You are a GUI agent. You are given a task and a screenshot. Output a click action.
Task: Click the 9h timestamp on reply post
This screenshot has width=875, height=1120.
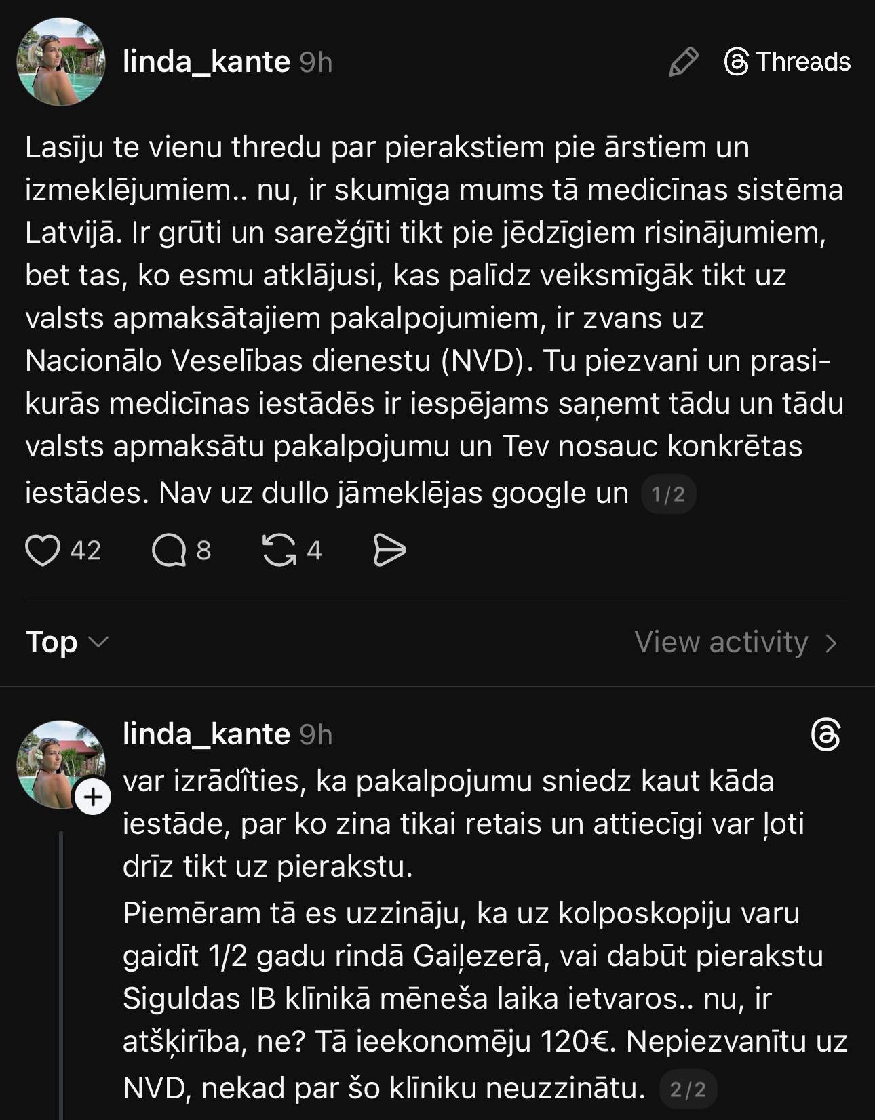[316, 734]
